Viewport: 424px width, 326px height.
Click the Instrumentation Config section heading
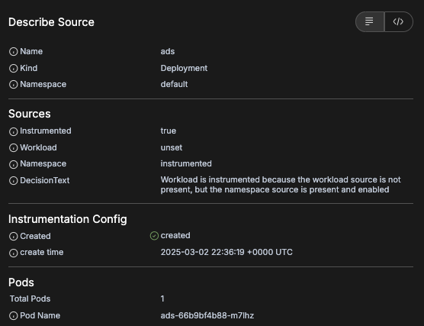pos(68,219)
